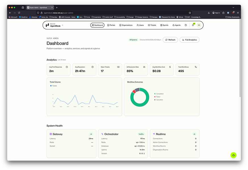This screenshot has height=170, width=248.
Task: Open the green floating chat bot button
Action: 234,155
